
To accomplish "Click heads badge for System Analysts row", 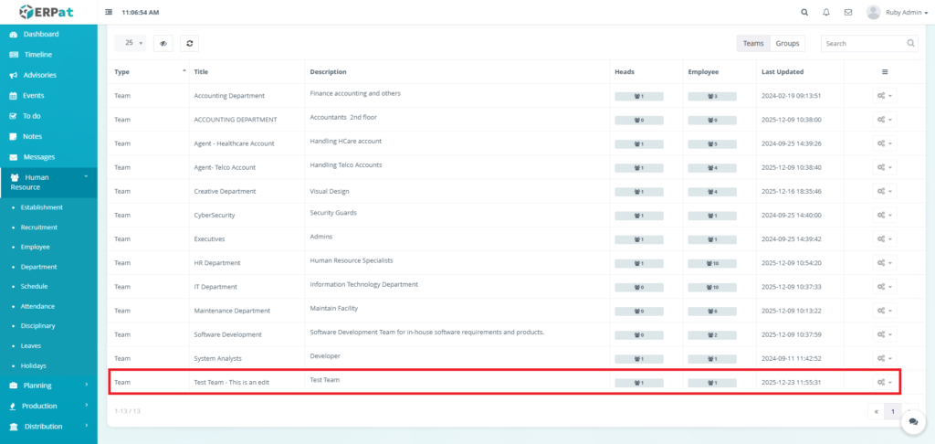I will [x=638, y=359].
